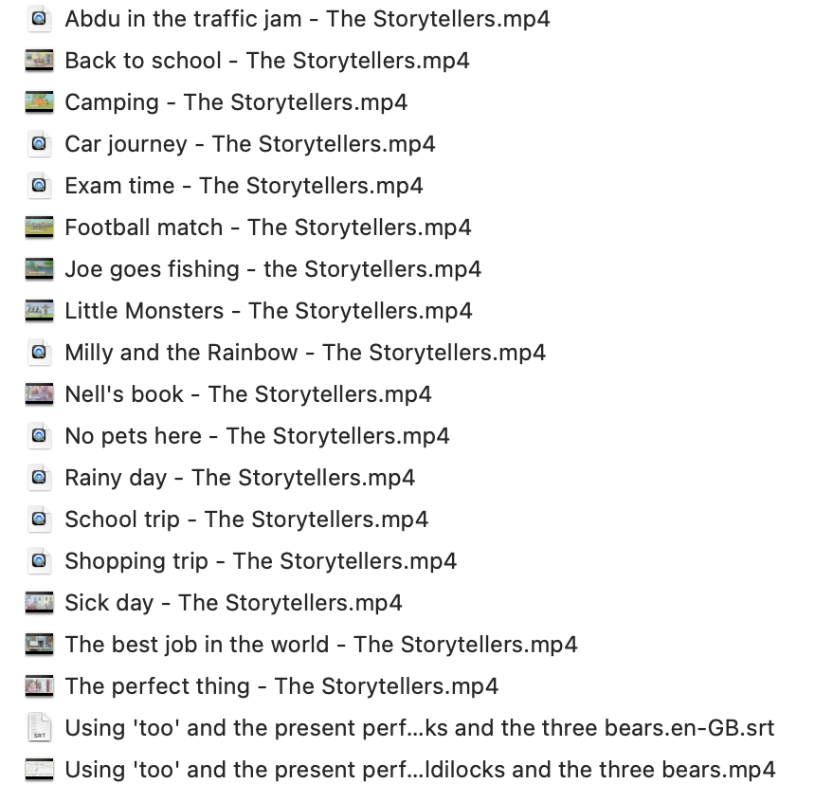Viewport: 815px width, 802px height.
Task: Click The perfect thing video thumbnail
Action: pos(39,686)
